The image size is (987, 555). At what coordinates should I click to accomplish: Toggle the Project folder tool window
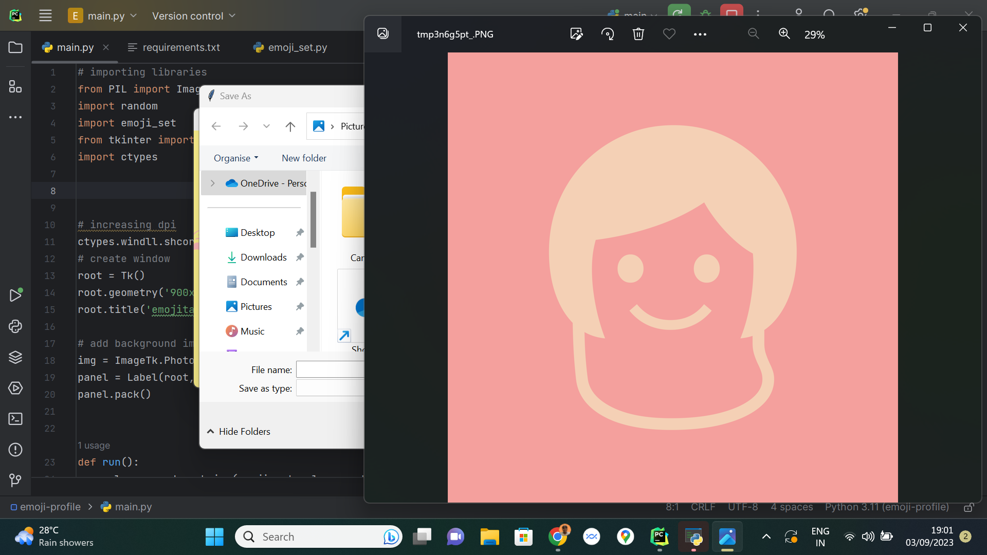click(15, 47)
